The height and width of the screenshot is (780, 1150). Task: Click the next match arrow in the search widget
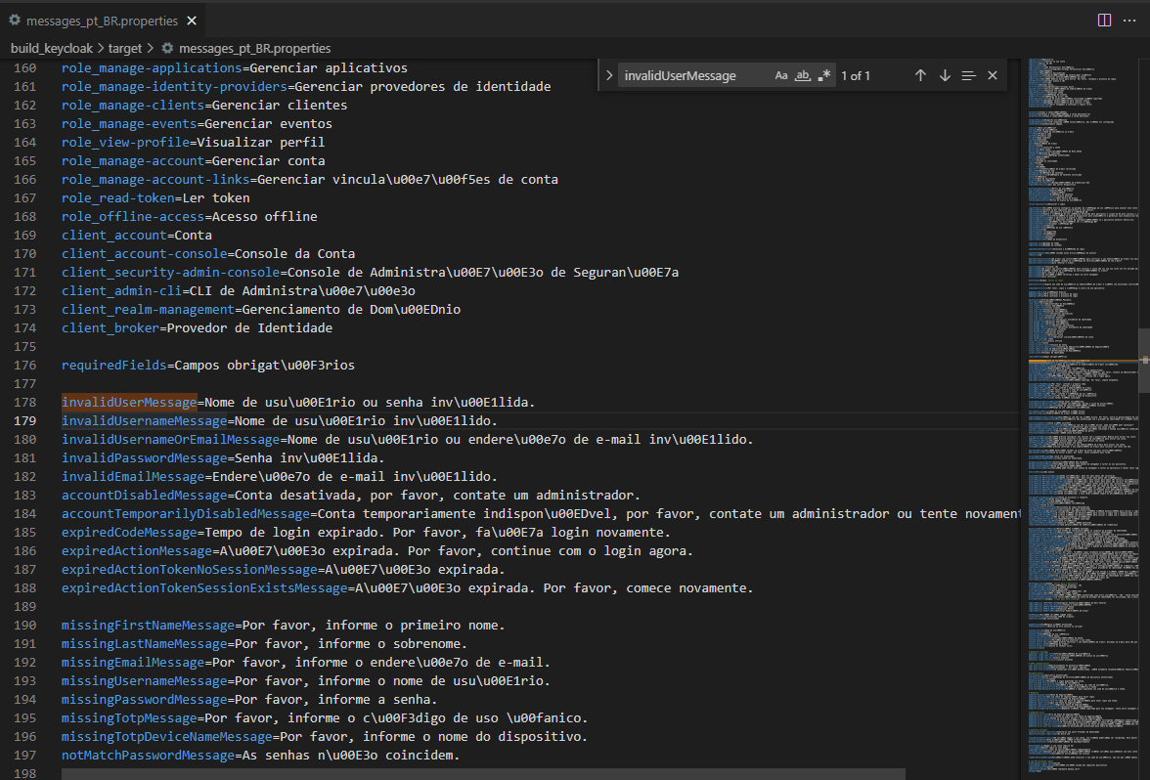943,75
